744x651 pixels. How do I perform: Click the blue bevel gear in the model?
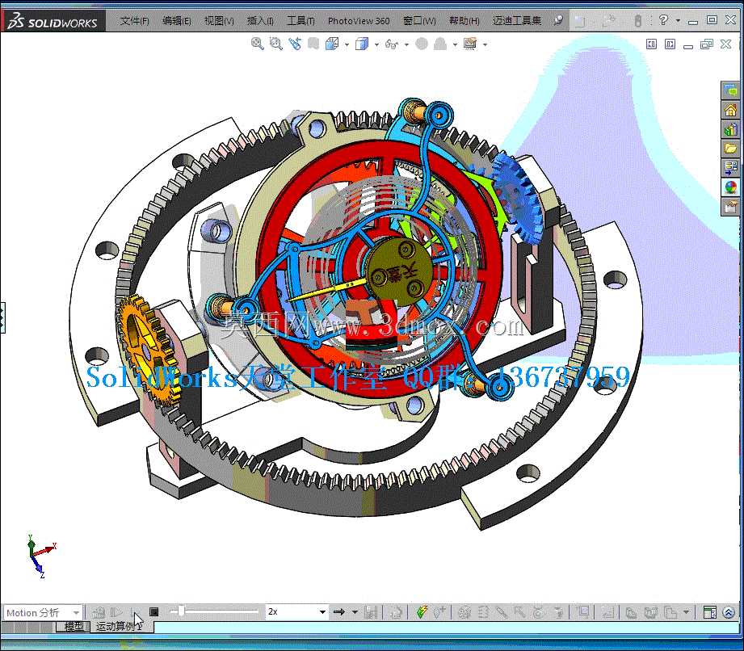pyautogui.click(x=517, y=199)
